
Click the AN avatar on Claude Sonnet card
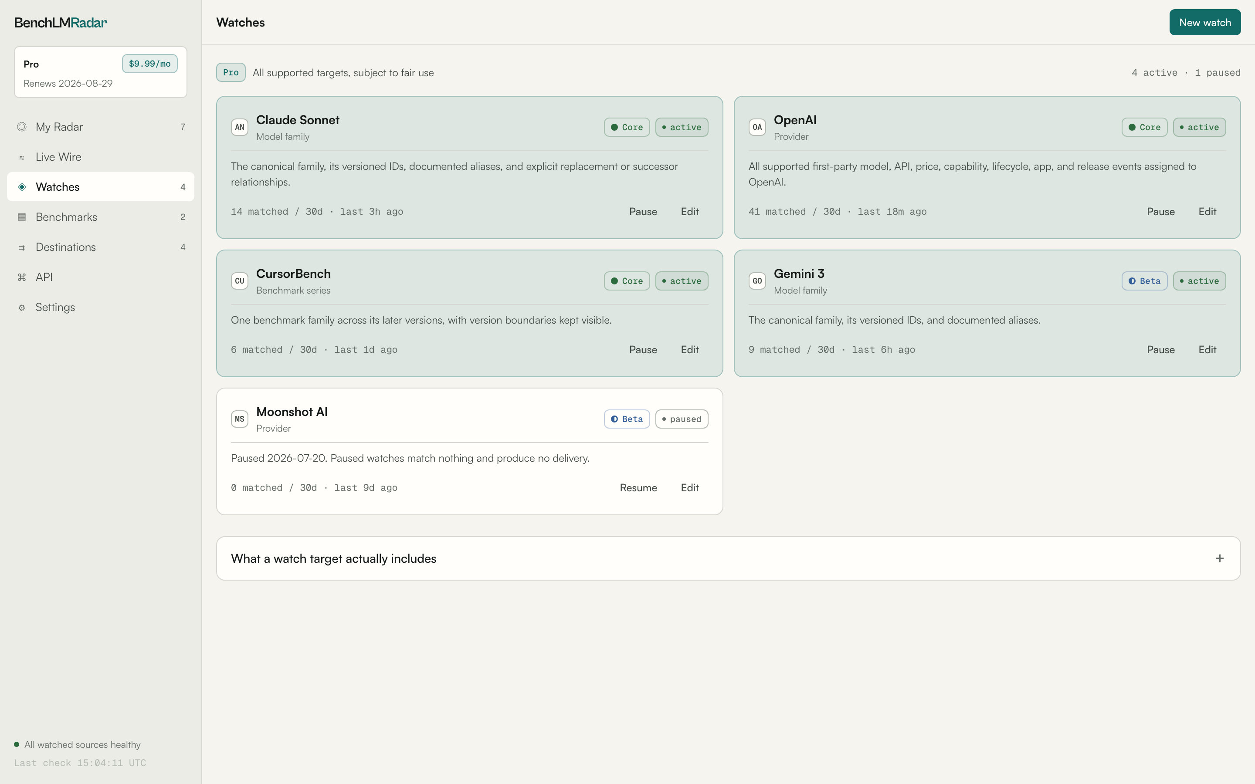[x=240, y=127]
